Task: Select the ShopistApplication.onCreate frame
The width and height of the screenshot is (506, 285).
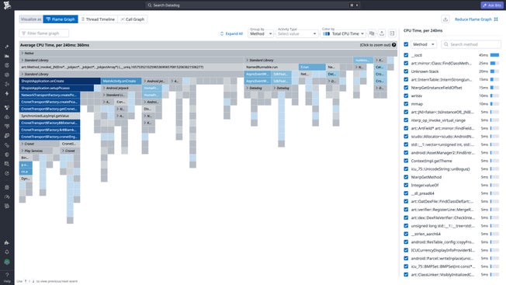Action: click(x=60, y=81)
